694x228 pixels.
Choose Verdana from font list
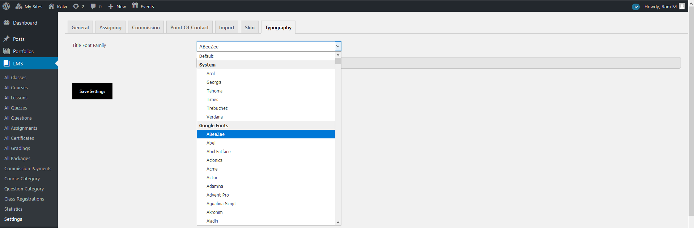(x=266, y=117)
